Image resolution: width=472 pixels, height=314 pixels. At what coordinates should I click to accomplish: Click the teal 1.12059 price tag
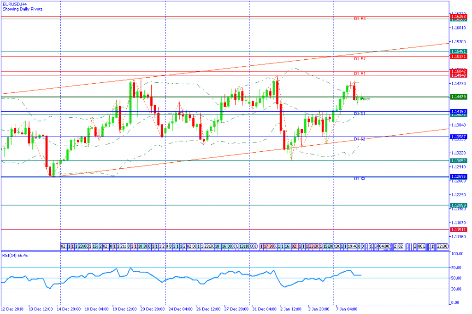click(x=460, y=205)
